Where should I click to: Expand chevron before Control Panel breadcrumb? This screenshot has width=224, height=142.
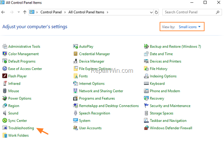click(37, 12)
